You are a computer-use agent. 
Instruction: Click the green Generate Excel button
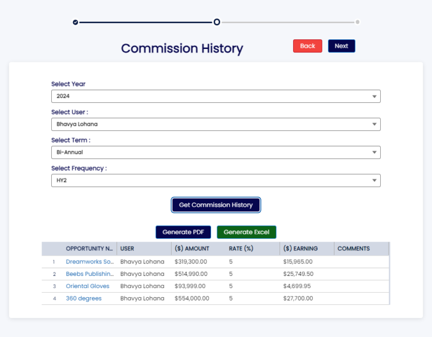point(246,232)
